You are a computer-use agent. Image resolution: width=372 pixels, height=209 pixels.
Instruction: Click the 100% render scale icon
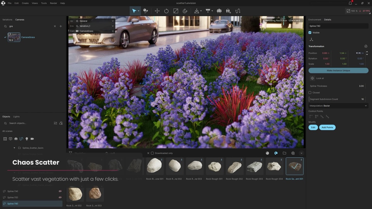tap(348, 11)
